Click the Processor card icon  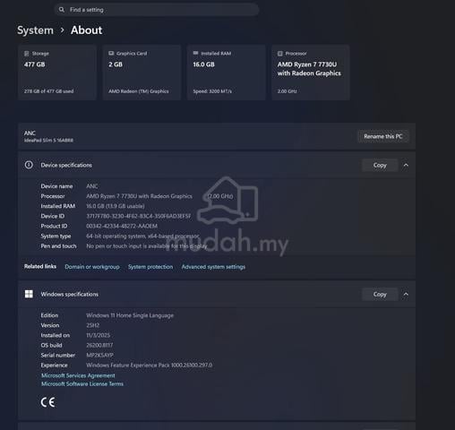280,54
